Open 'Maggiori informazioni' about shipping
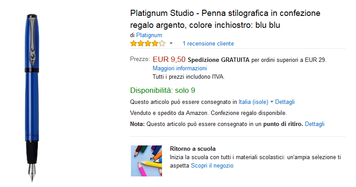Image resolution: width=356 pixels, height=187 pixels. (x=180, y=69)
